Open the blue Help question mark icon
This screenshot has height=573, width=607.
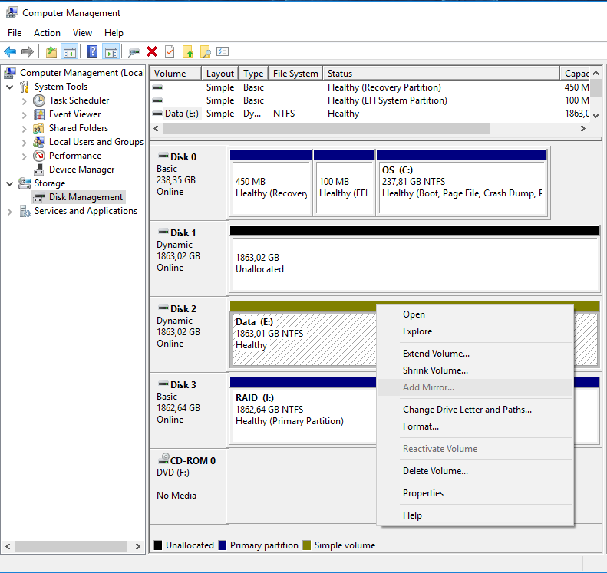93,51
